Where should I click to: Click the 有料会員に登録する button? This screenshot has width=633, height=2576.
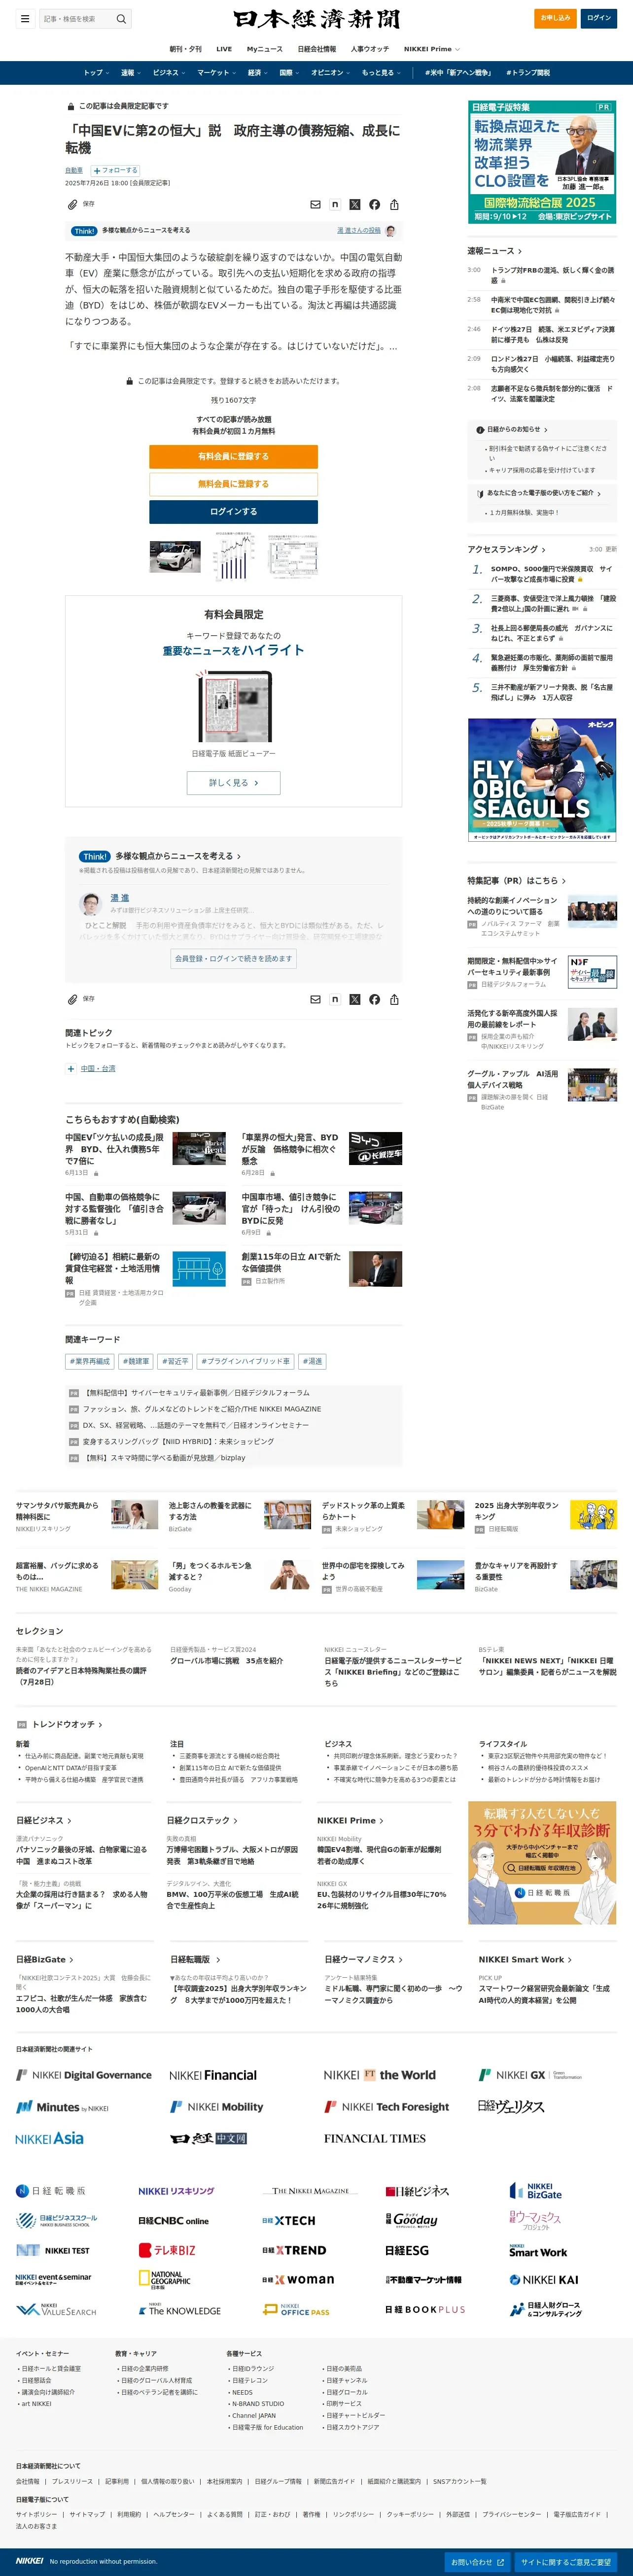233,456
